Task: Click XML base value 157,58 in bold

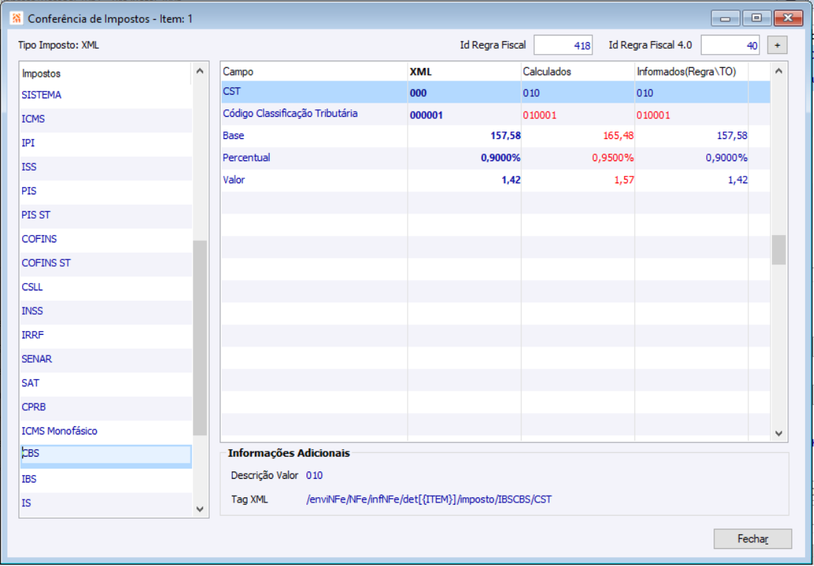Action: point(505,136)
